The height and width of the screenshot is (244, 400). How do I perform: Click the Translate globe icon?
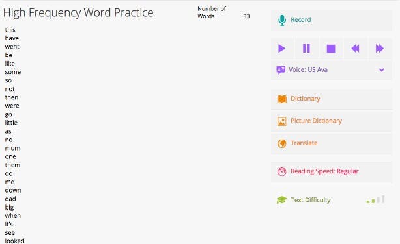[x=282, y=143]
